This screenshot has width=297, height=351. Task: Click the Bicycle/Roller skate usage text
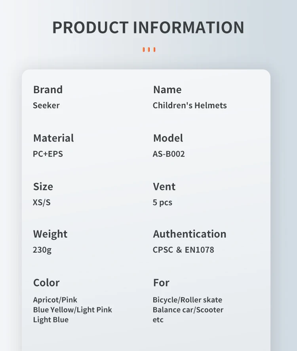187,300
